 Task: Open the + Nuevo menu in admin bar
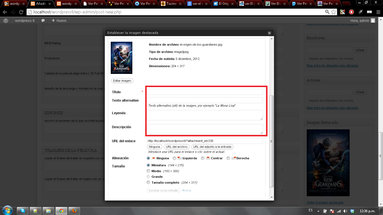59,20
